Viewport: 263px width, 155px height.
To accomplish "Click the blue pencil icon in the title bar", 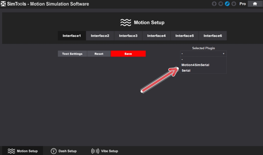I will click(227, 4).
